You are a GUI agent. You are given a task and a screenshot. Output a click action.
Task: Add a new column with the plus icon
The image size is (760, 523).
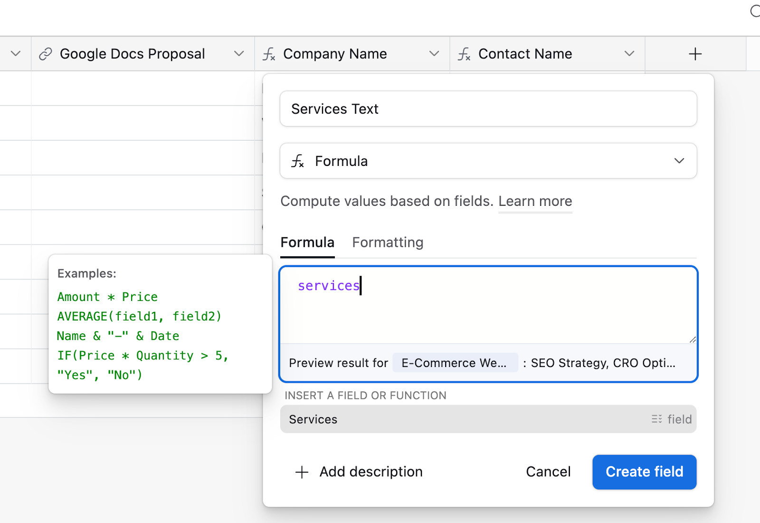[x=695, y=54]
